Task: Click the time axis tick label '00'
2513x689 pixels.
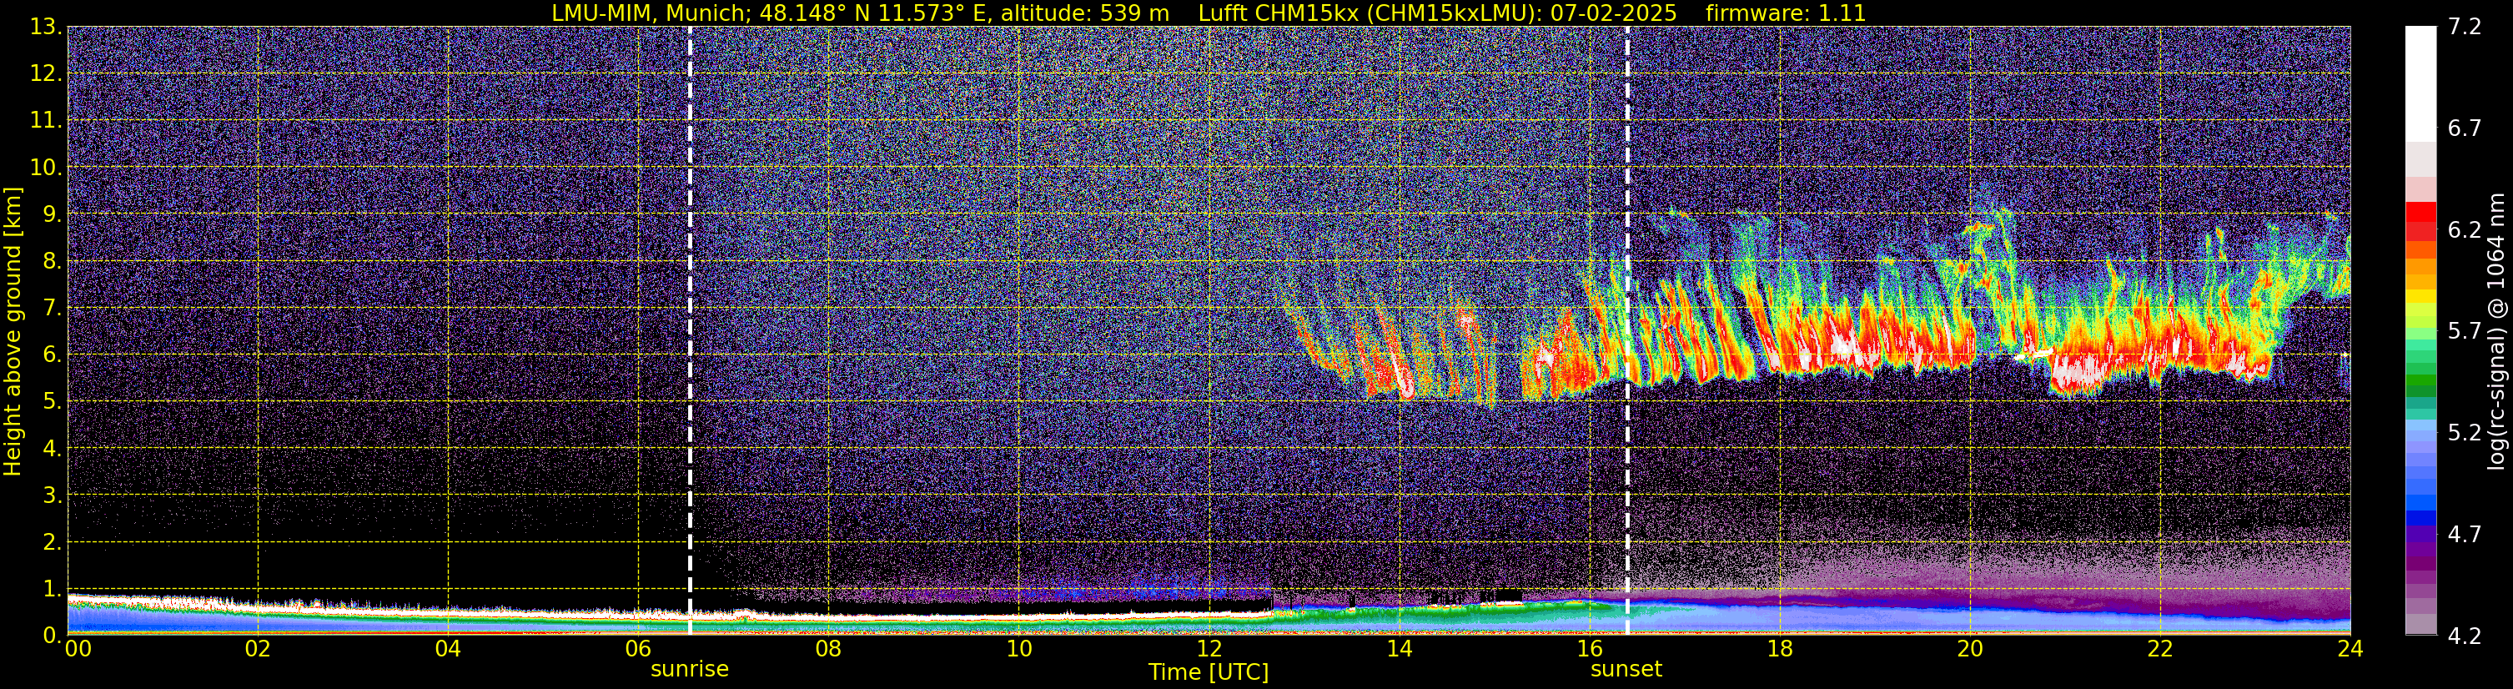Action: point(78,649)
